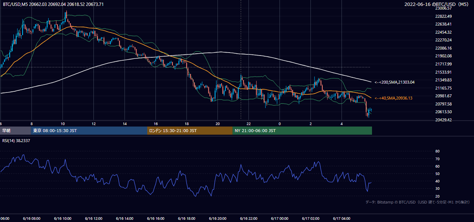Viewport: 474px width, 222px height.
Task: Click the 6/16 12:00 date axis label
Action: click(x=93, y=219)
